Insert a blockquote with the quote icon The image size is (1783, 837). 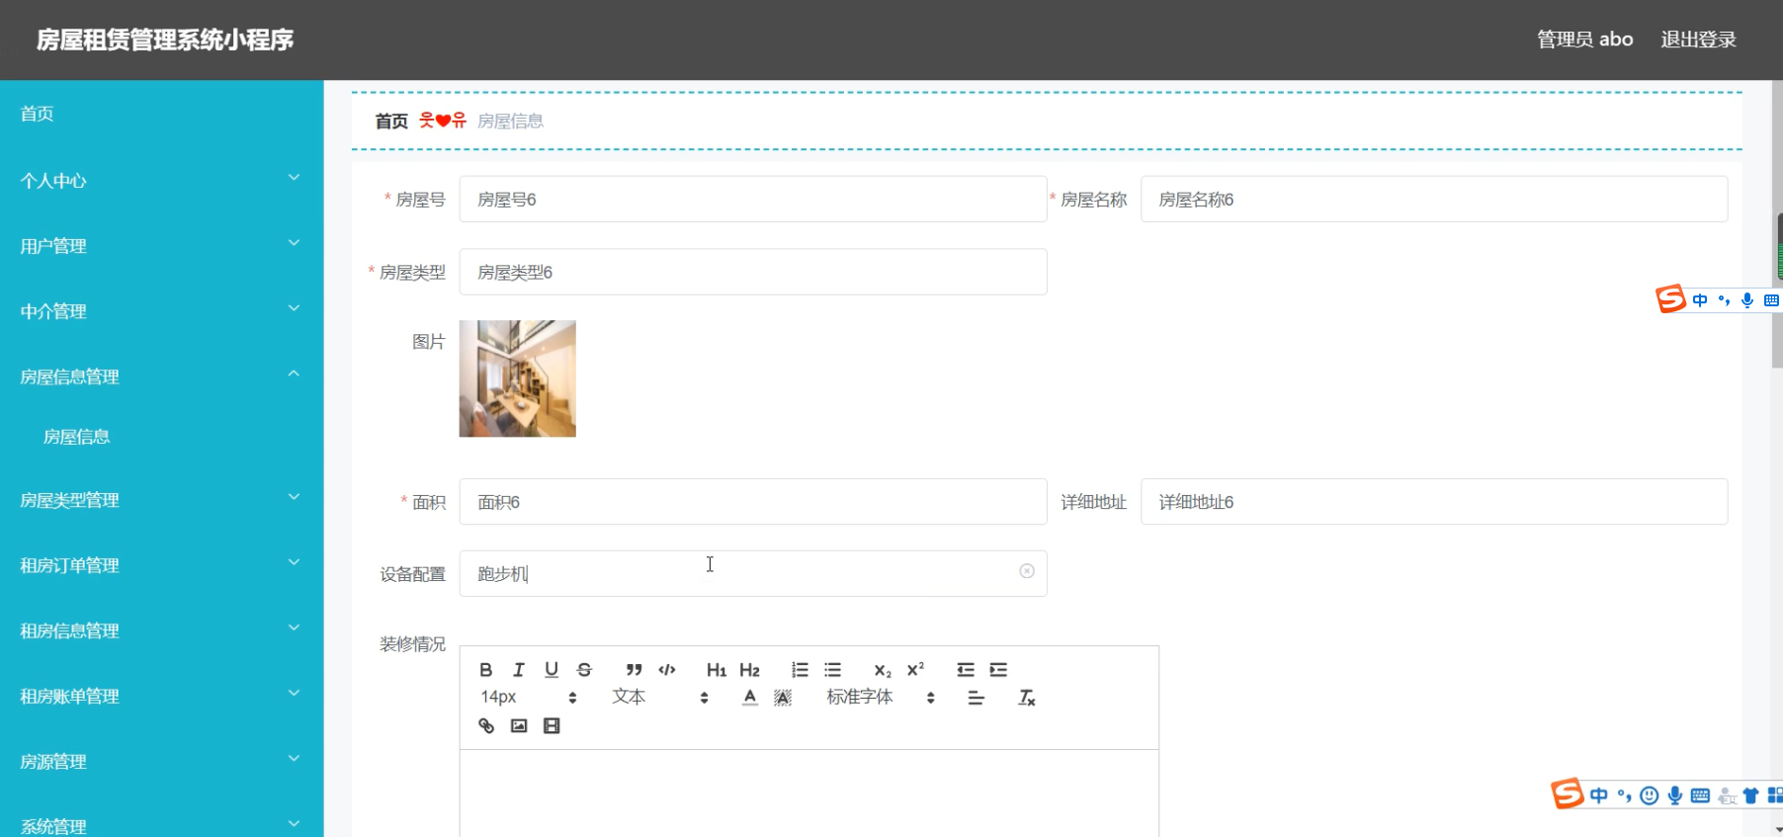634,670
